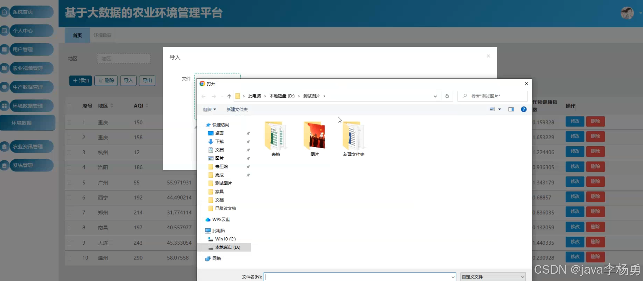Image resolution: width=643 pixels, height=281 pixels.
Task: Click the help question mark icon
Action: pos(524,109)
